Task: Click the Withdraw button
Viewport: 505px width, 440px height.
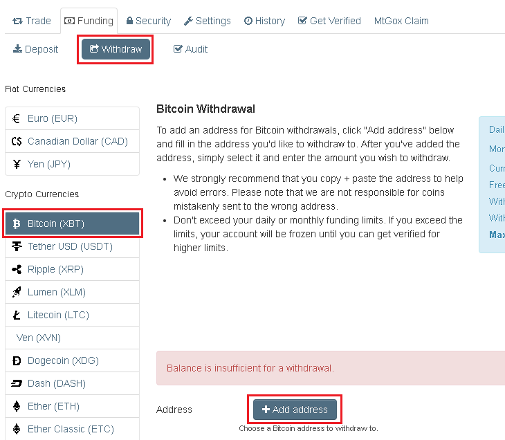Action: [116, 50]
